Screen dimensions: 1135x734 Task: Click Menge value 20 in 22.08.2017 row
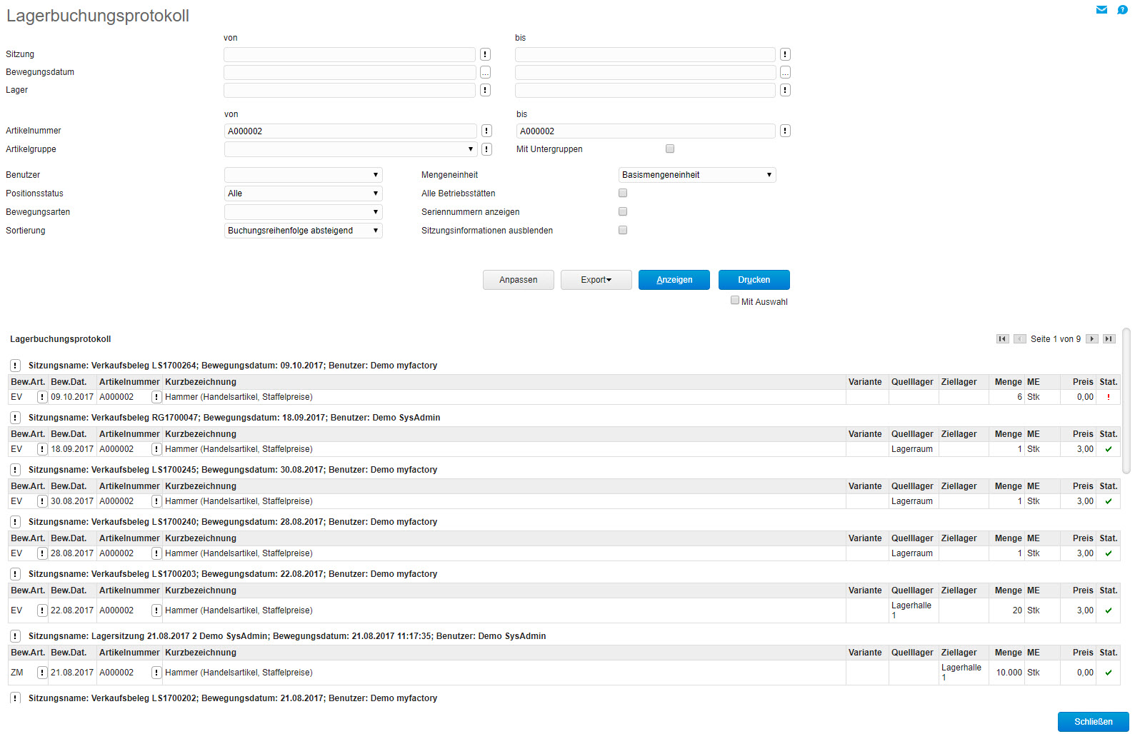tap(1017, 610)
